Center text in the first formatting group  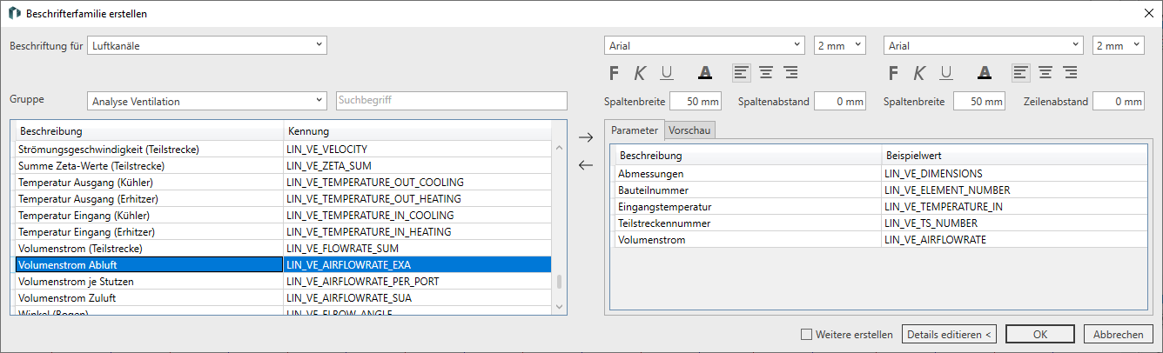click(766, 72)
